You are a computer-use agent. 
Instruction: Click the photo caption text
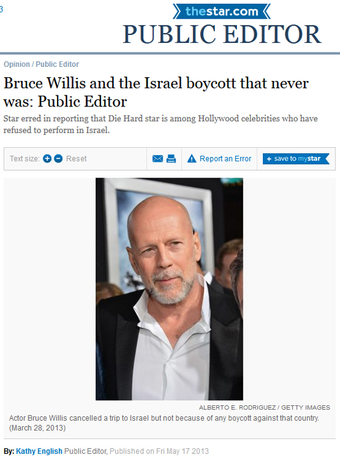click(x=164, y=423)
